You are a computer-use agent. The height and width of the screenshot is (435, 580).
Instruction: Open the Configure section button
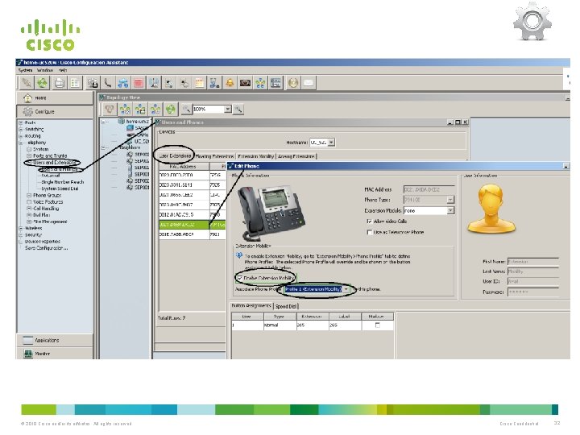pyautogui.click(x=55, y=111)
